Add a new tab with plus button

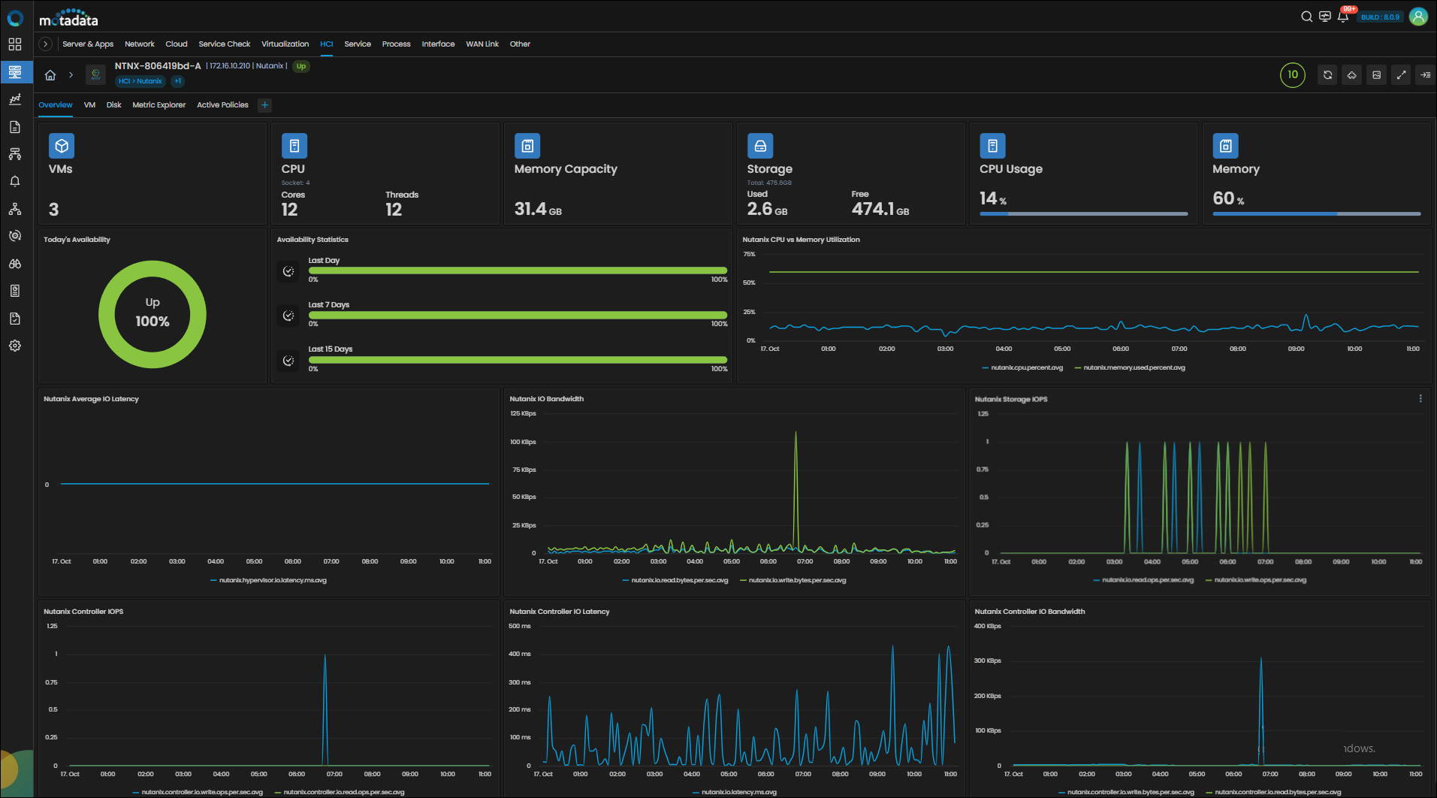point(264,105)
